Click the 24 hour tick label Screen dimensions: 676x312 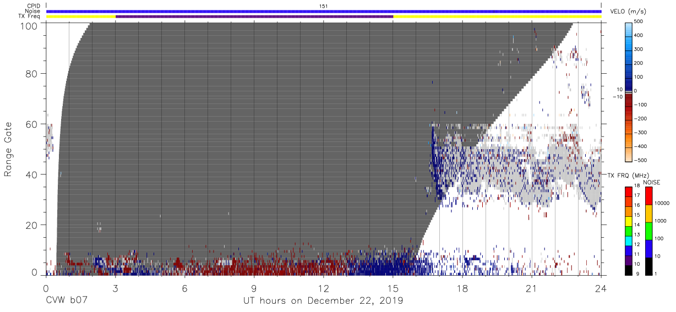[x=601, y=288]
